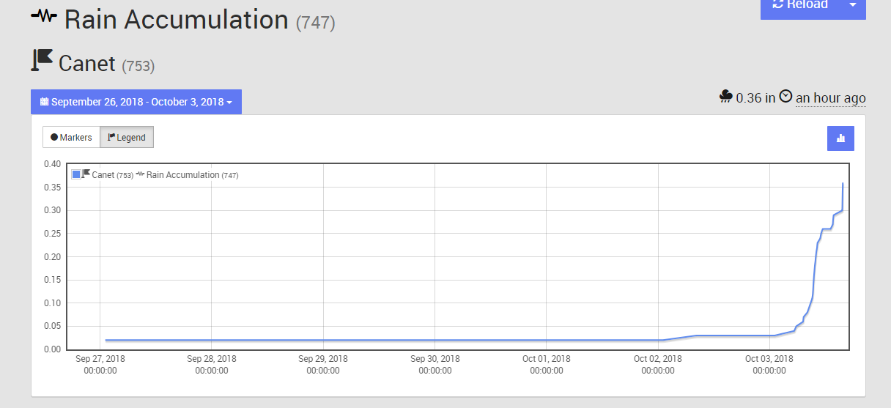Click the bar chart icon button
The height and width of the screenshot is (408, 891).
(x=840, y=138)
